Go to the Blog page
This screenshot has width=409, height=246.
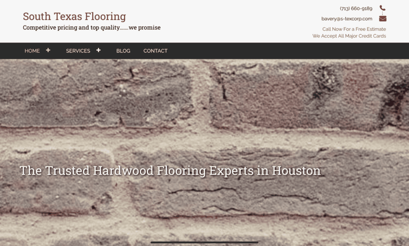tap(123, 51)
